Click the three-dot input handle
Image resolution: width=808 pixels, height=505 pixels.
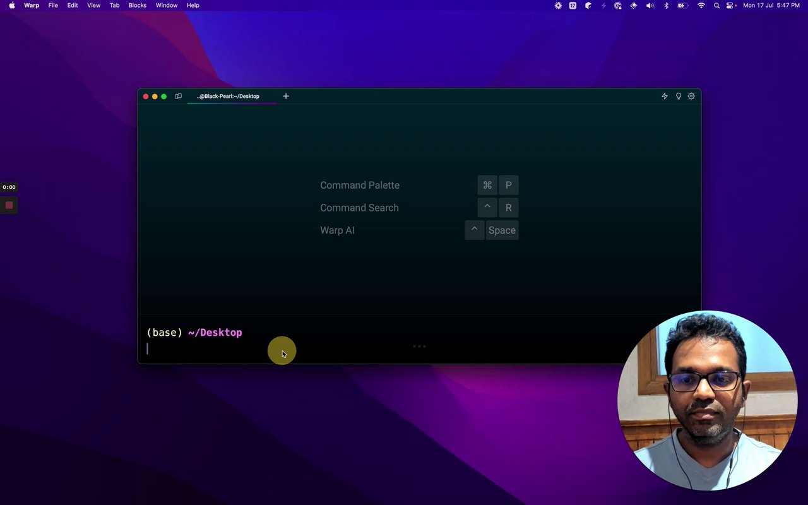pyautogui.click(x=419, y=346)
